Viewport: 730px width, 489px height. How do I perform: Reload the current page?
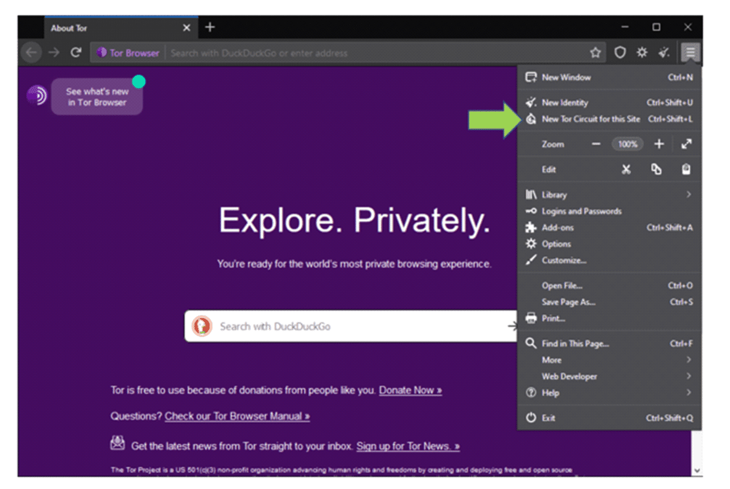pyautogui.click(x=76, y=53)
